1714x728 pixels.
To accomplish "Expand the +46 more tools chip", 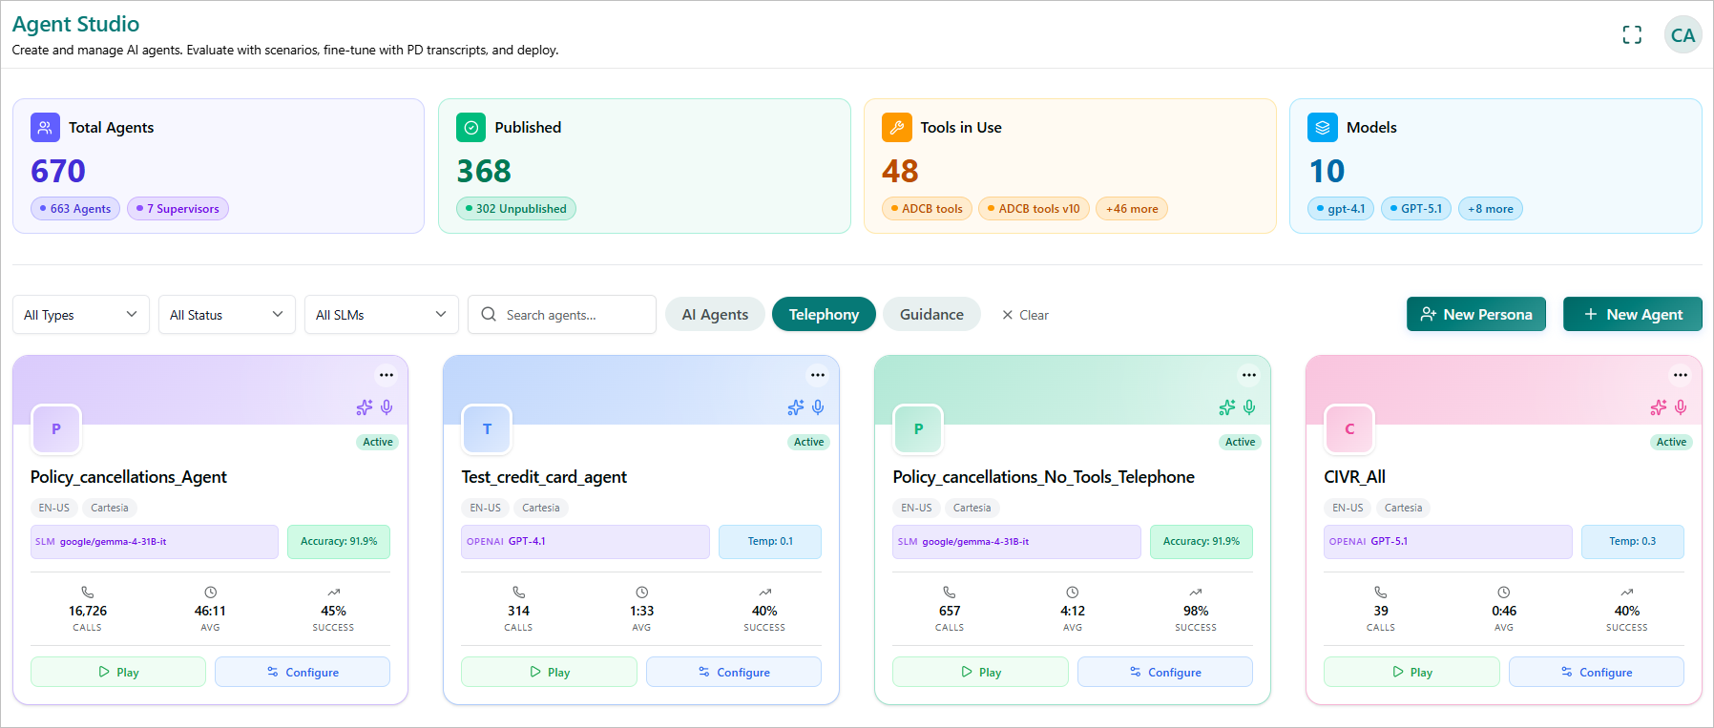I will coord(1132,209).
